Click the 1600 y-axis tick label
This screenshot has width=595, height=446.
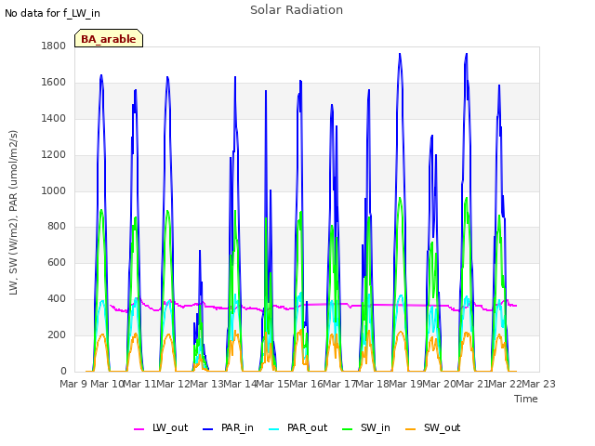pyautogui.click(x=54, y=83)
